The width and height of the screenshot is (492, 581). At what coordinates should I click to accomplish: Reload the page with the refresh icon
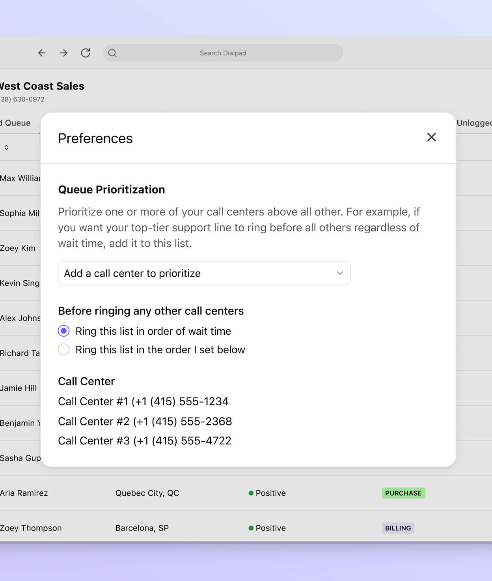click(86, 52)
